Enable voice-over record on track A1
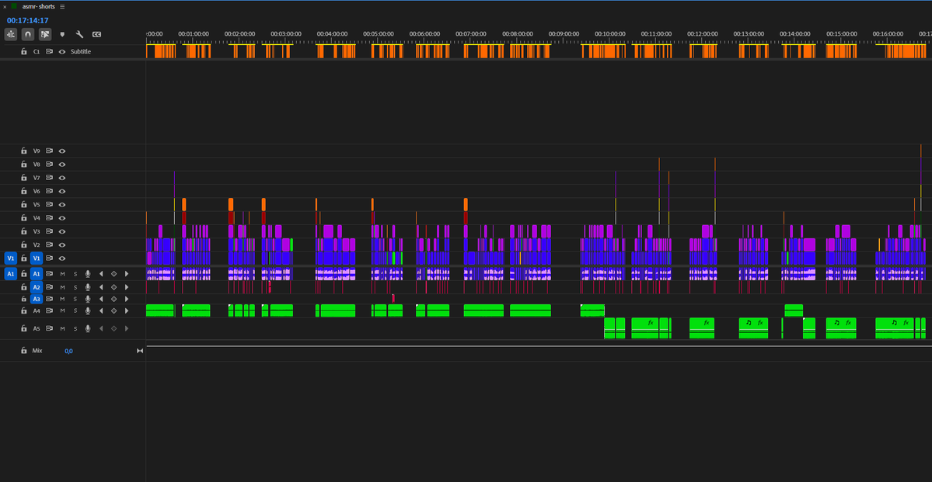The height and width of the screenshot is (482, 932). pyautogui.click(x=88, y=274)
